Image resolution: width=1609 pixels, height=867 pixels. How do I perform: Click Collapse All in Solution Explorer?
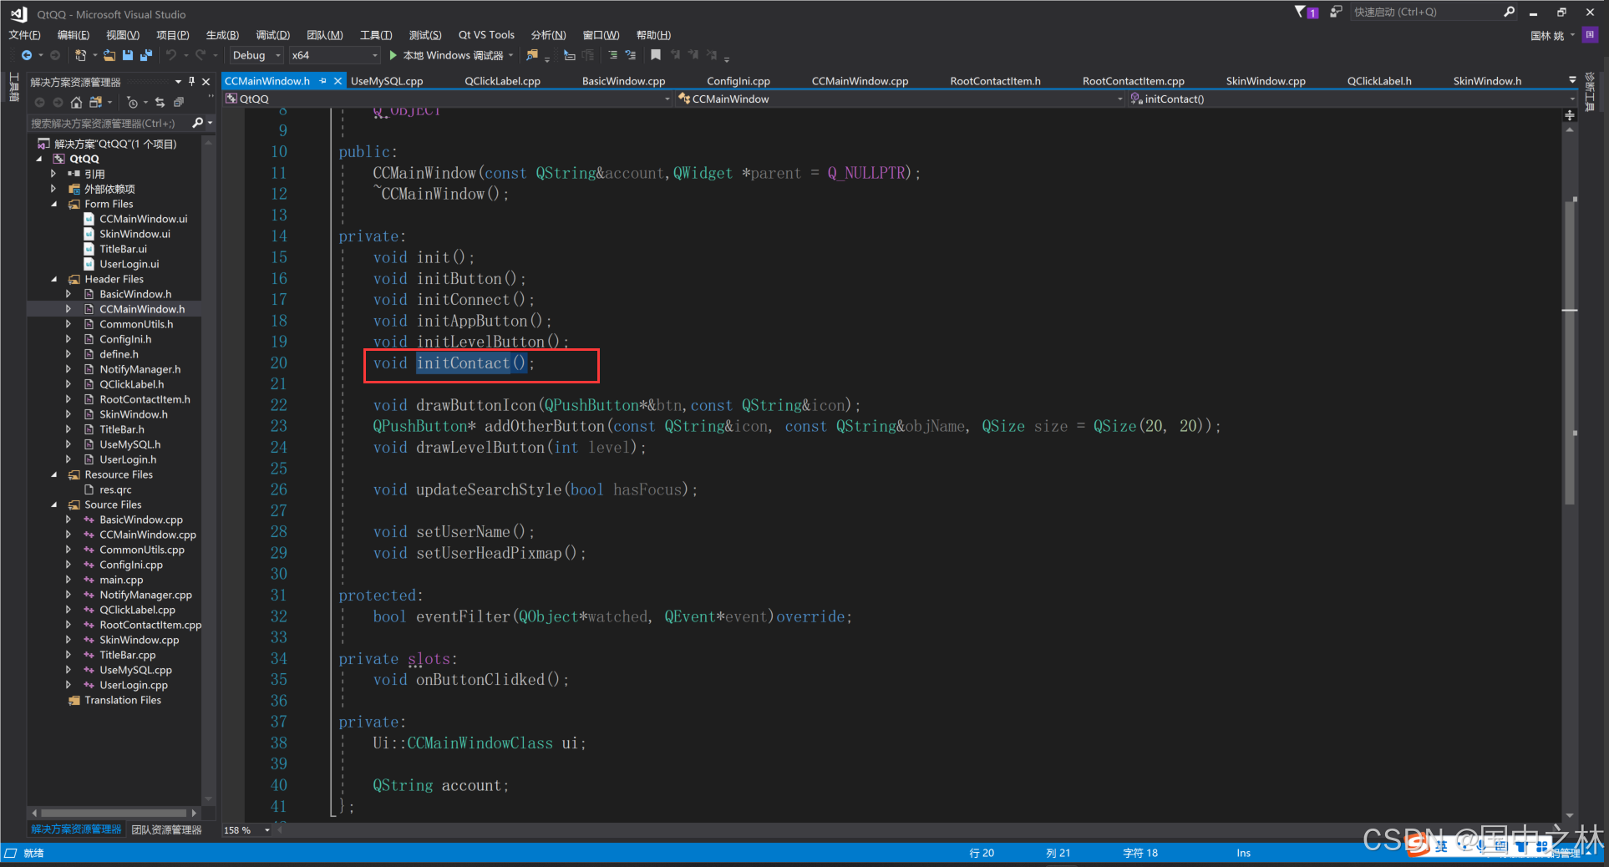coord(178,103)
